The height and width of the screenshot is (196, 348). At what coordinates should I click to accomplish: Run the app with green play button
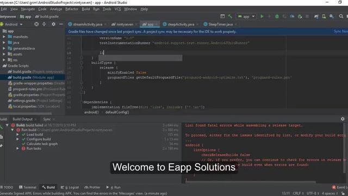pyautogui.click(x=262, y=16)
